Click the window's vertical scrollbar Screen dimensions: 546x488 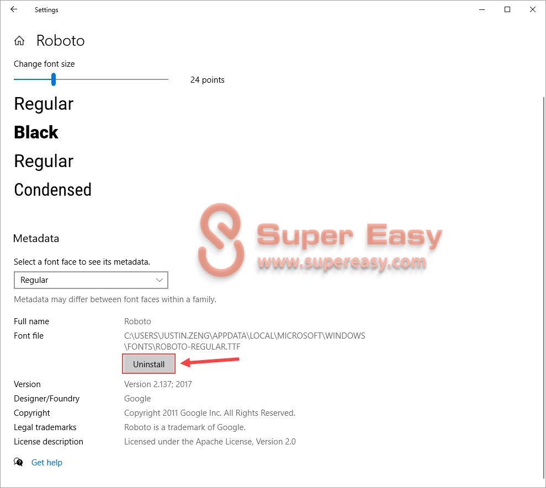[544, 287]
